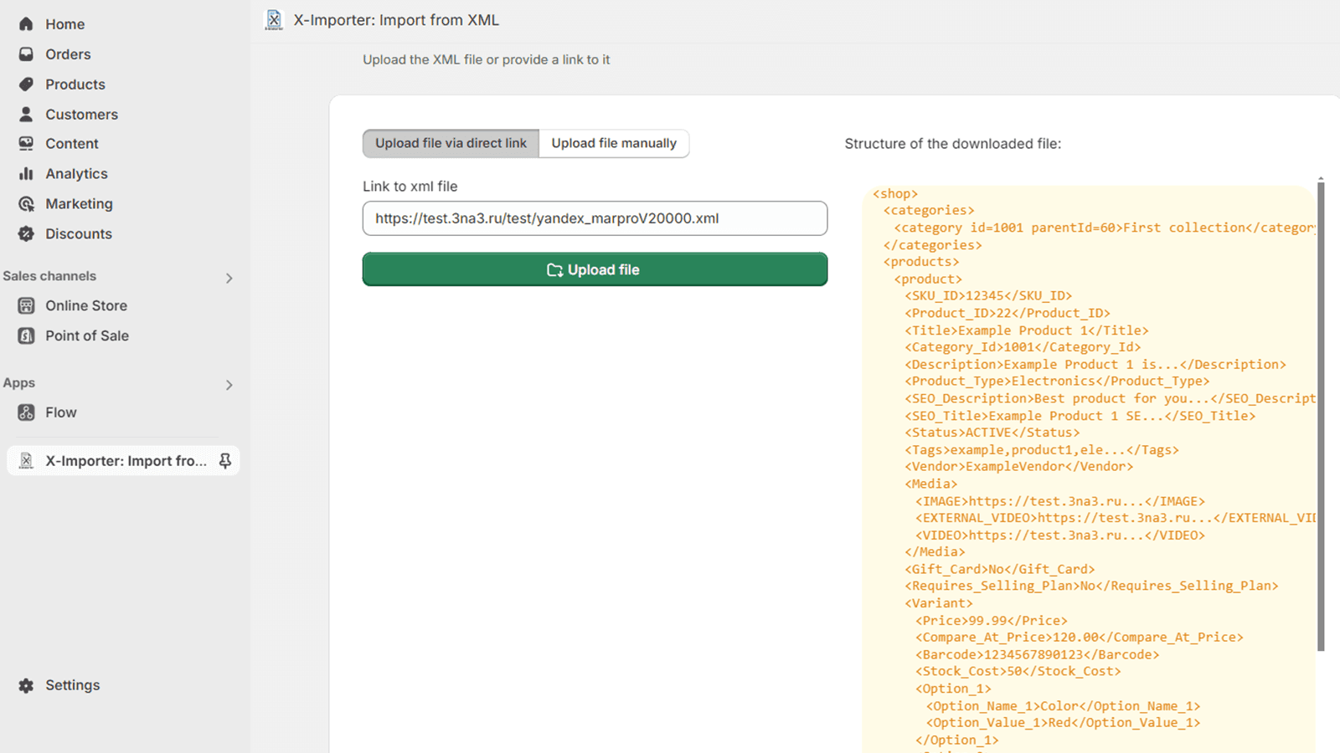The width and height of the screenshot is (1340, 753).
Task: Click the XML structure panel scrollbar
Action: coord(1321,418)
